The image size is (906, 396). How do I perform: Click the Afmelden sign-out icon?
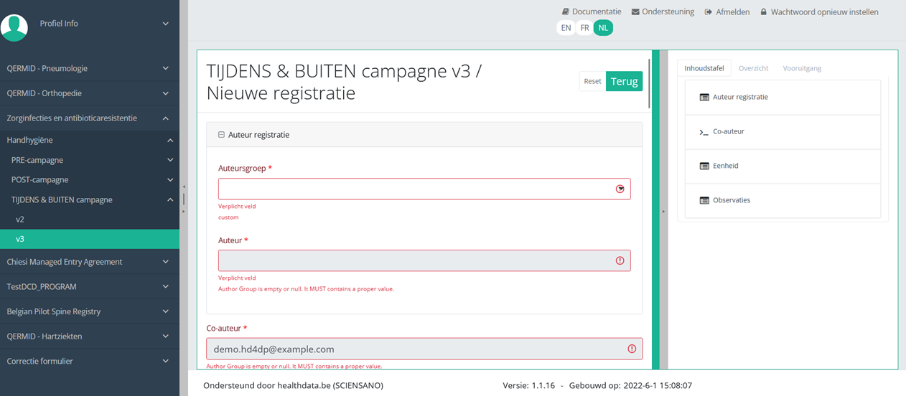coord(709,12)
